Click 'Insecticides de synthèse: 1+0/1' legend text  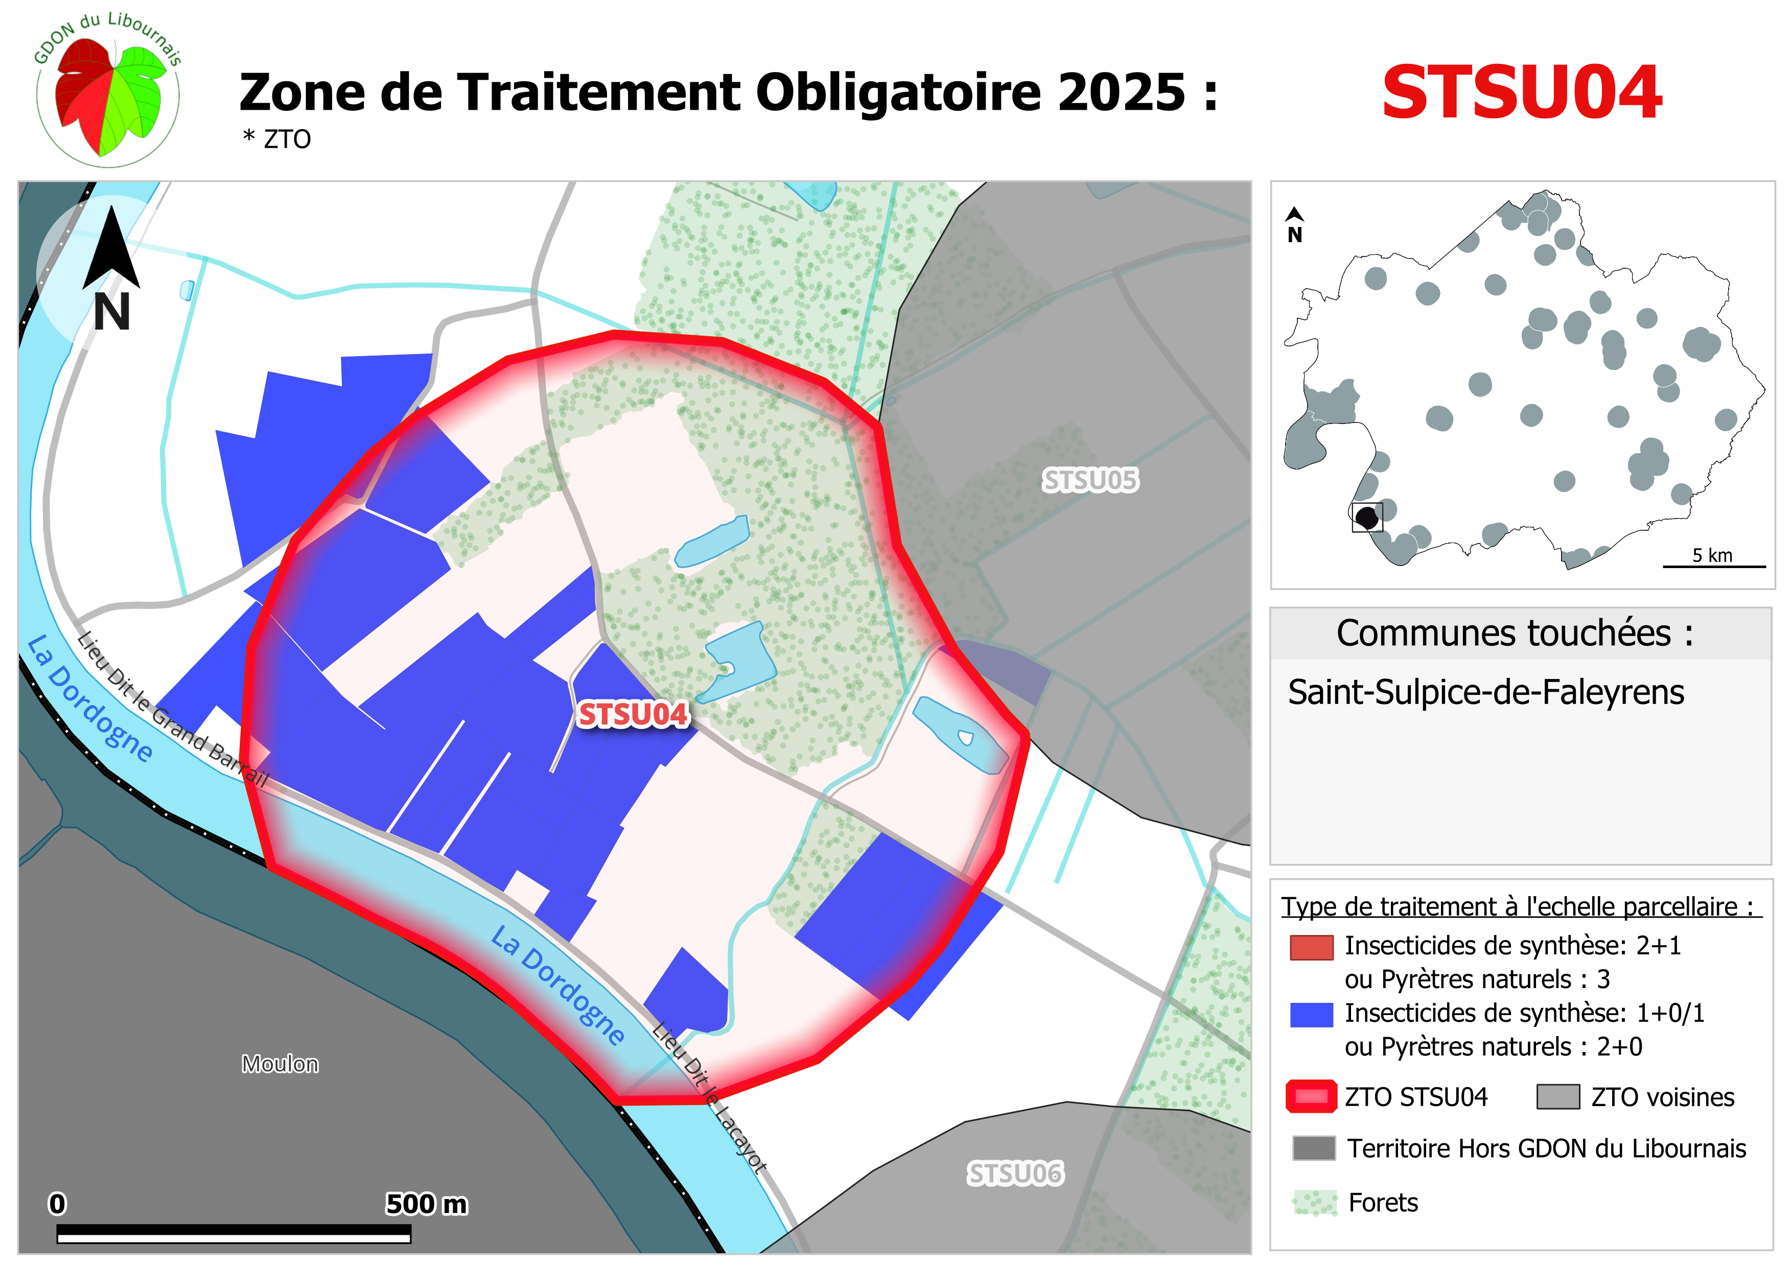pos(1524,1013)
